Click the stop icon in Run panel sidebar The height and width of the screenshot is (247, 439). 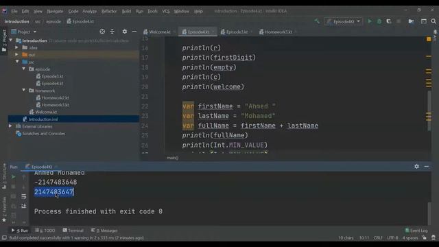click(x=13, y=187)
